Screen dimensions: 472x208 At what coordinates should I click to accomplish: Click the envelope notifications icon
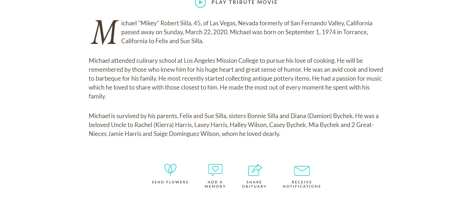(302, 171)
